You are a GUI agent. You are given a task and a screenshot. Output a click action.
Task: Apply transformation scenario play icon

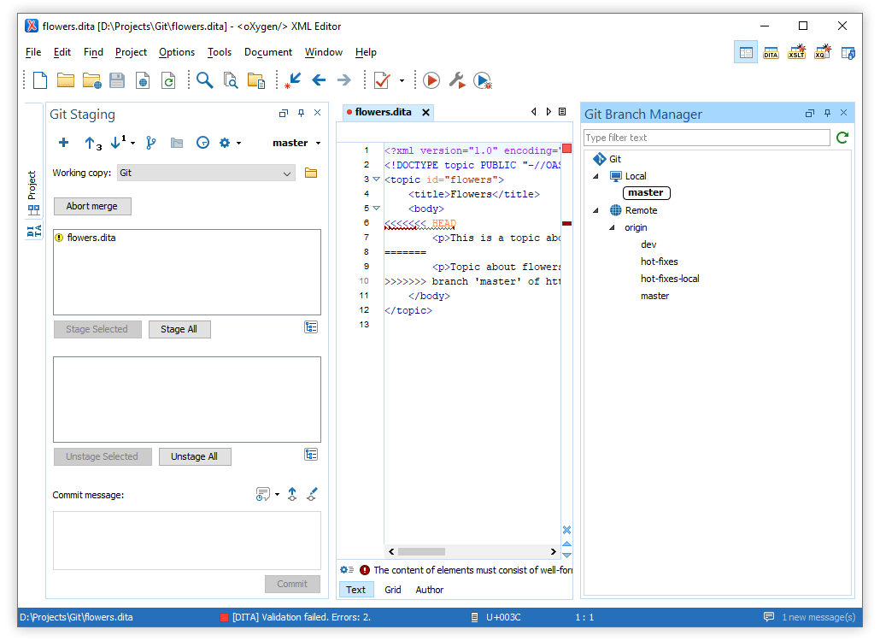click(x=431, y=80)
